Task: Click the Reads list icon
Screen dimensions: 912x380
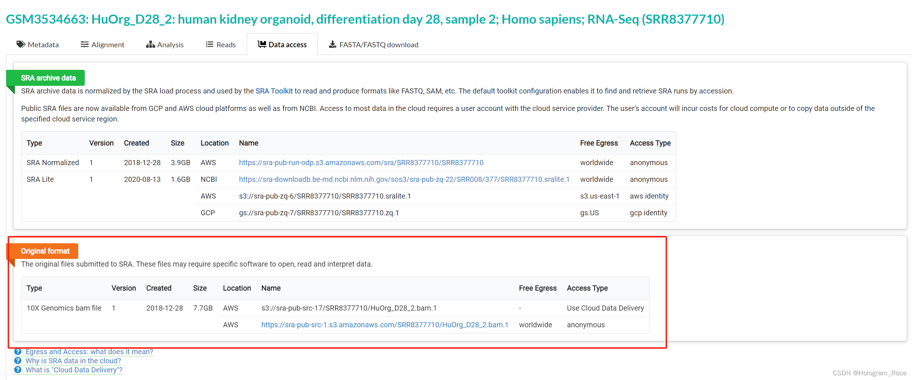Action: point(209,44)
